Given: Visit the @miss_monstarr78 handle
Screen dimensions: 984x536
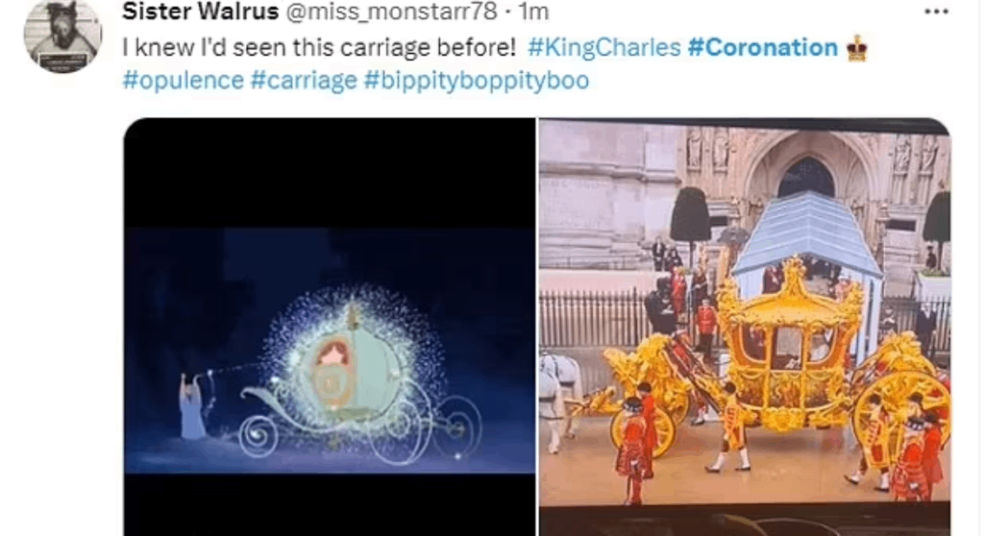Looking at the screenshot, I should [x=392, y=12].
